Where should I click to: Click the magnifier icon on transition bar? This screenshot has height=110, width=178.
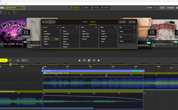142,71
